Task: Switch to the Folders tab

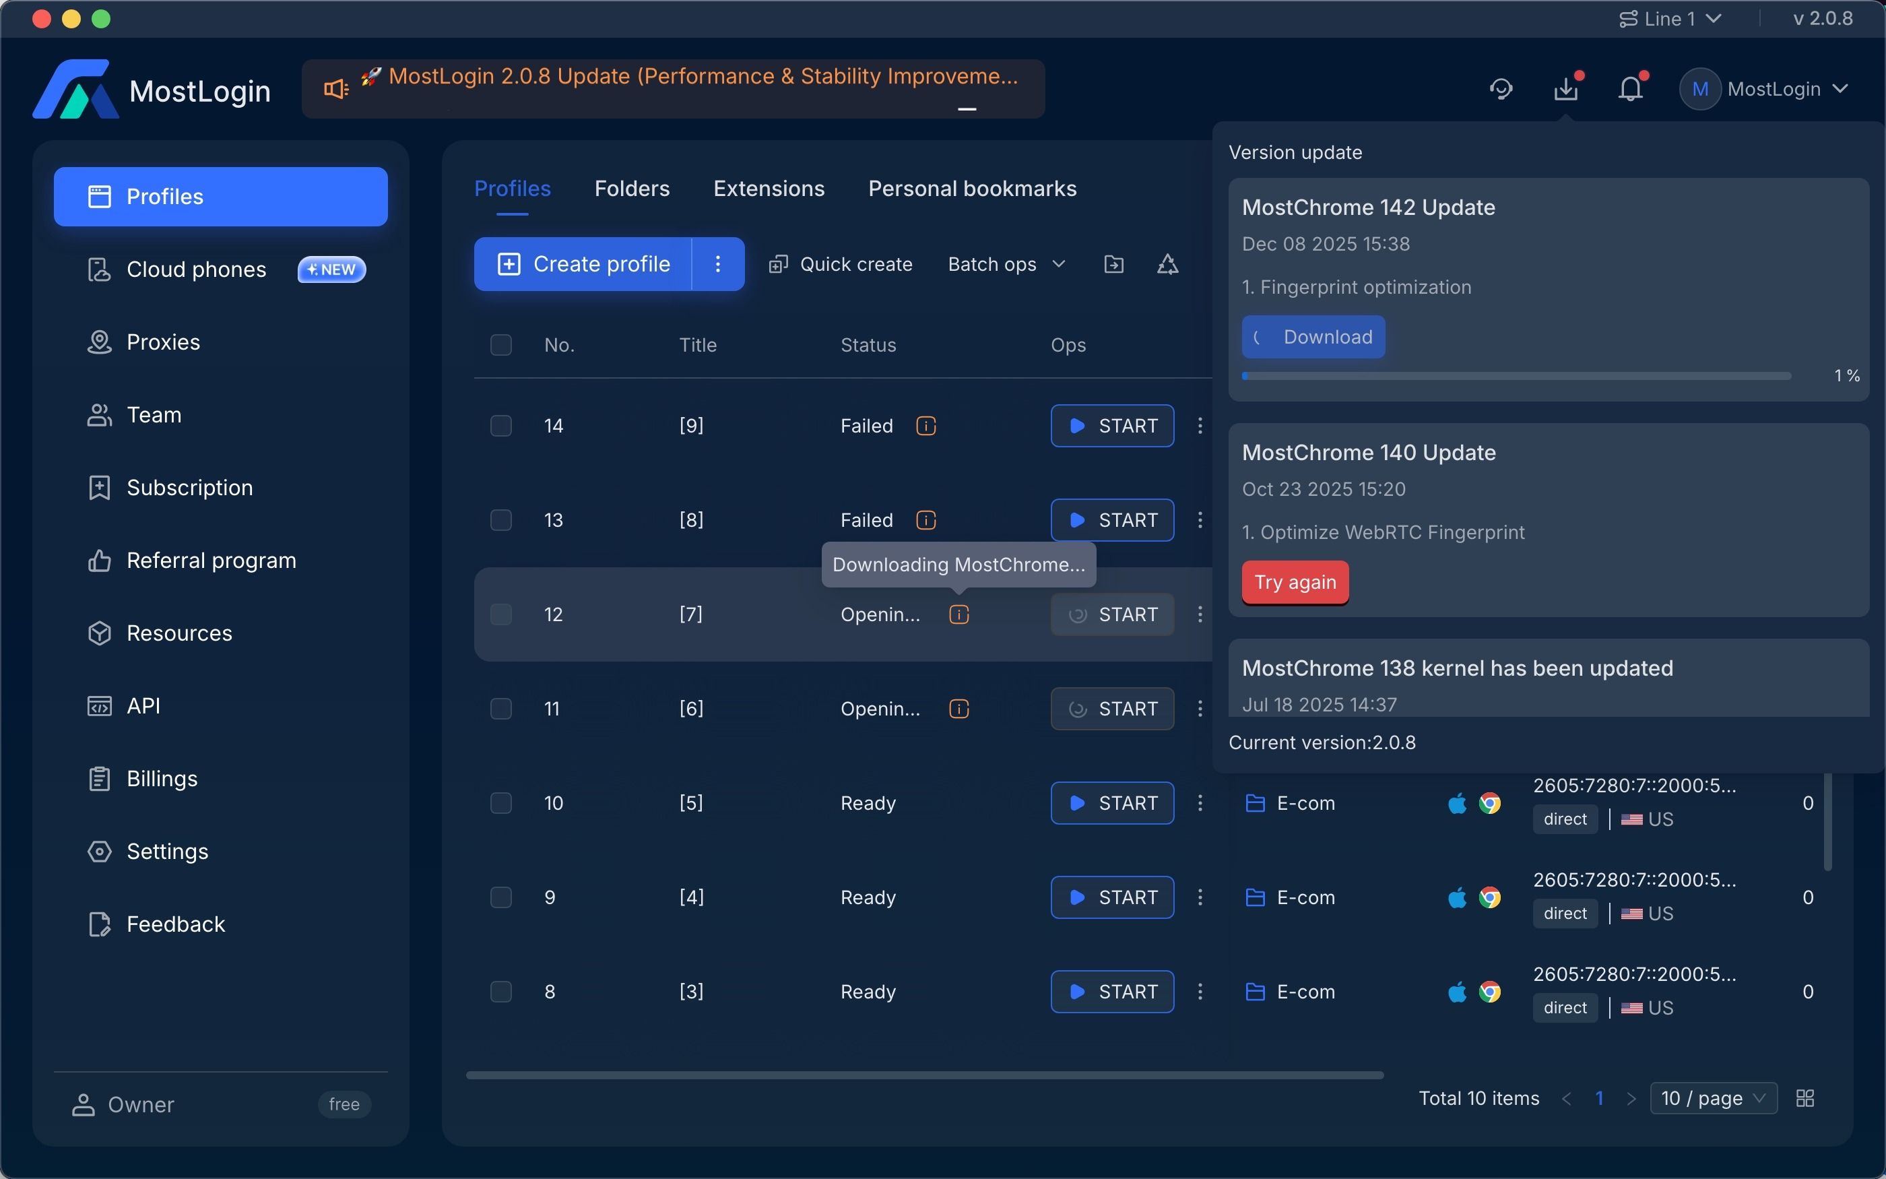Action: [x=632, y=189]
